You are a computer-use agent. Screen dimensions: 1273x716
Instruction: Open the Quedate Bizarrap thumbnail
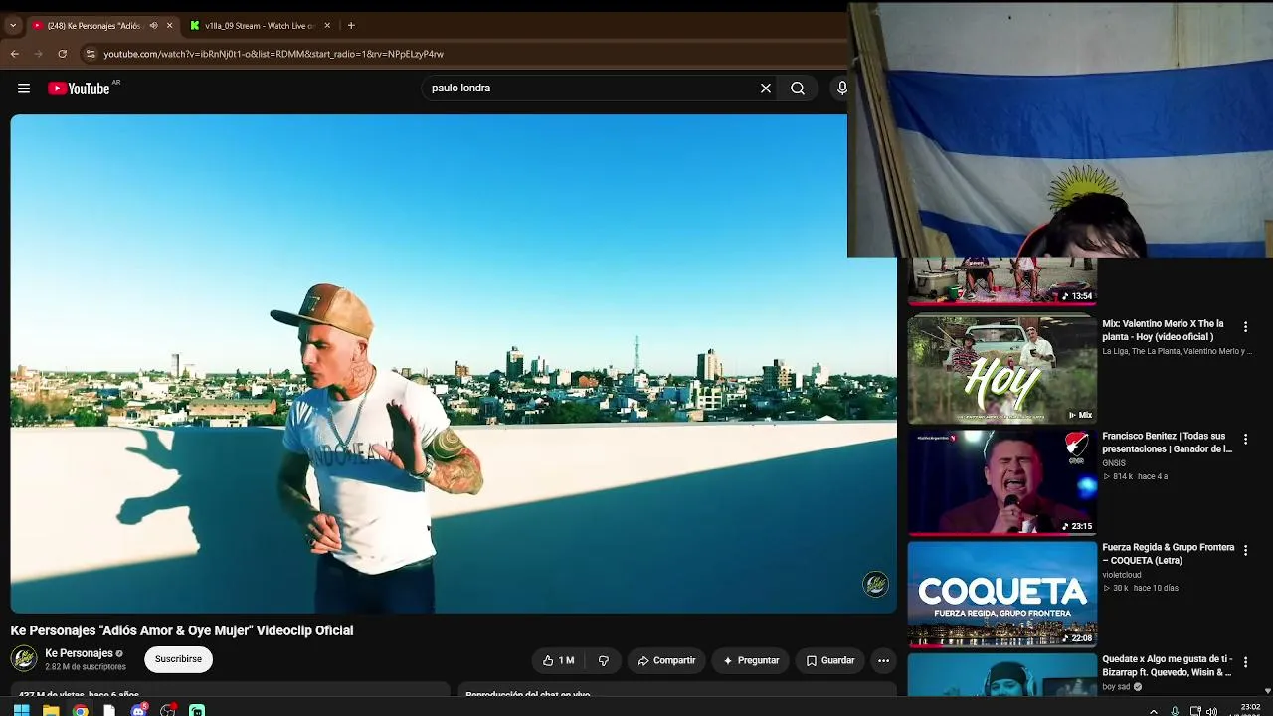coord(1001,674)
